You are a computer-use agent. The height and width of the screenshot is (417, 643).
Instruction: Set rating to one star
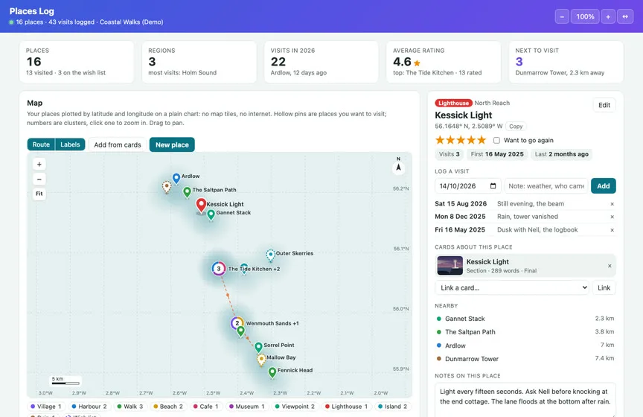point(440,140)
